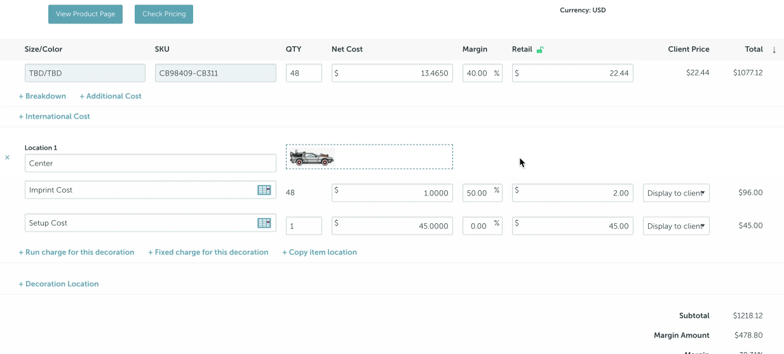Image resolution: width=784 pixels, height=354 pixels.
Task: Open the Imprint Cost pricing table icon
Action: (264, 190)
